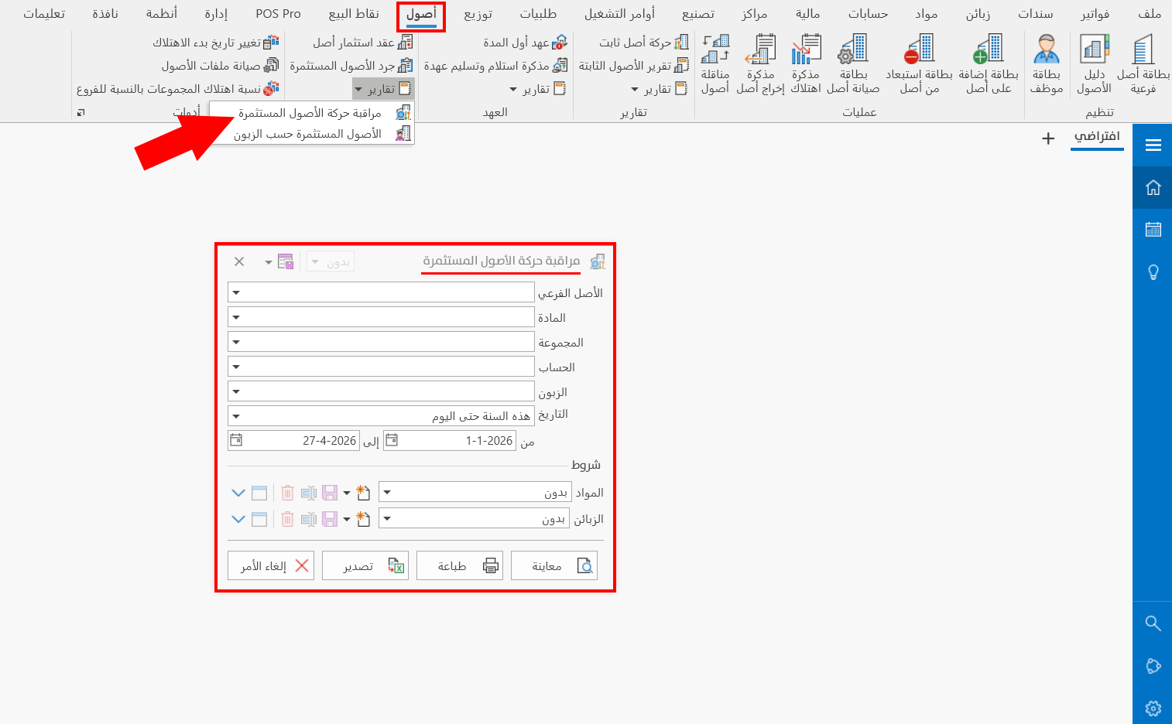
Task: Click the طباعة print button
Action: (x=460, y=565)
